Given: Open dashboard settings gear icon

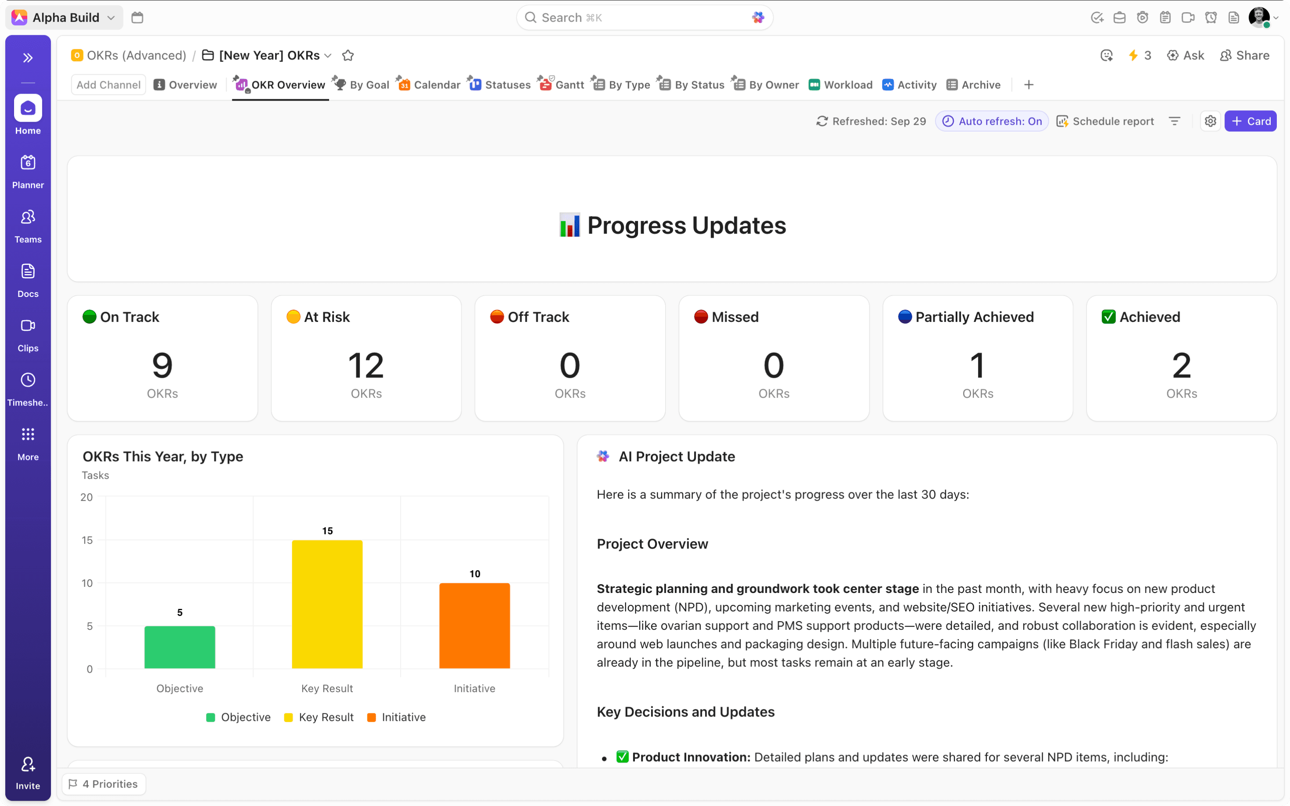Looking at the screenshot, I should [x=1210, y=121].
